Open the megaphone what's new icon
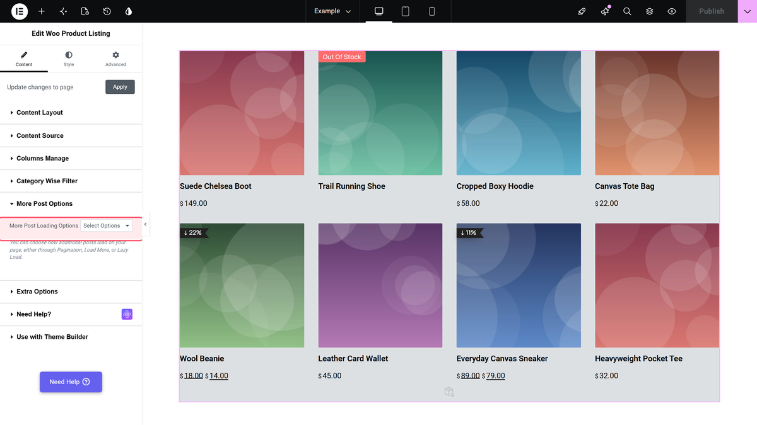757x425 pixels. pyautogui.click(x=605, y=11)
